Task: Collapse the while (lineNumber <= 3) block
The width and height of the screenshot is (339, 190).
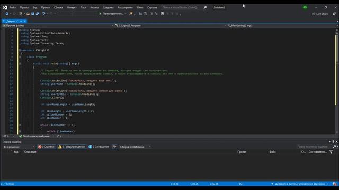Action: click(x=20, y=125)
